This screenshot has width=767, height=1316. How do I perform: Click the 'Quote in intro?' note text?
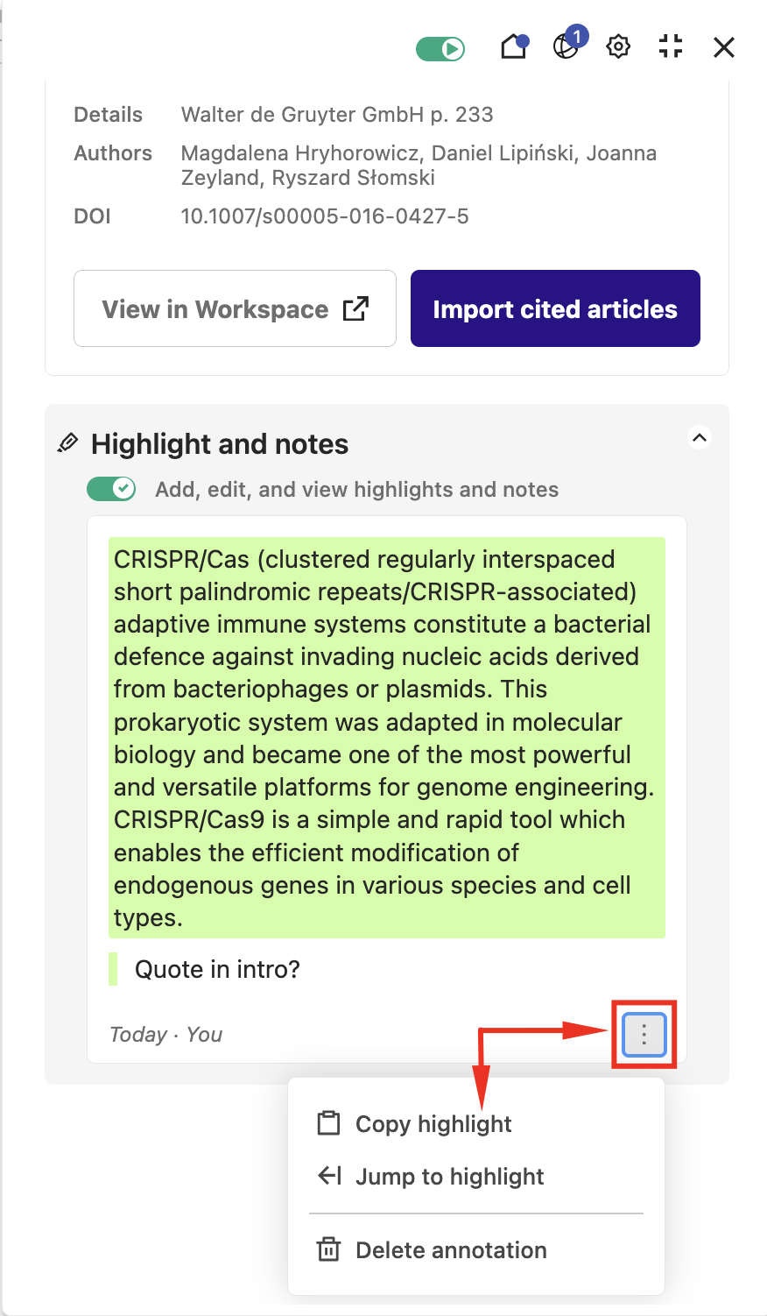click(x=217, y=969)
